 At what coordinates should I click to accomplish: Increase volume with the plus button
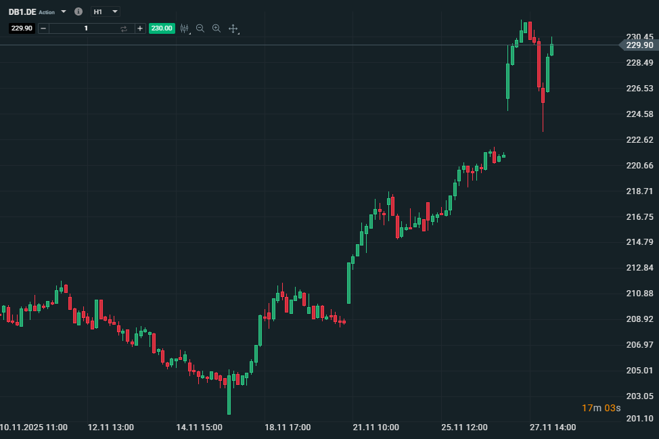coord(140,28)
